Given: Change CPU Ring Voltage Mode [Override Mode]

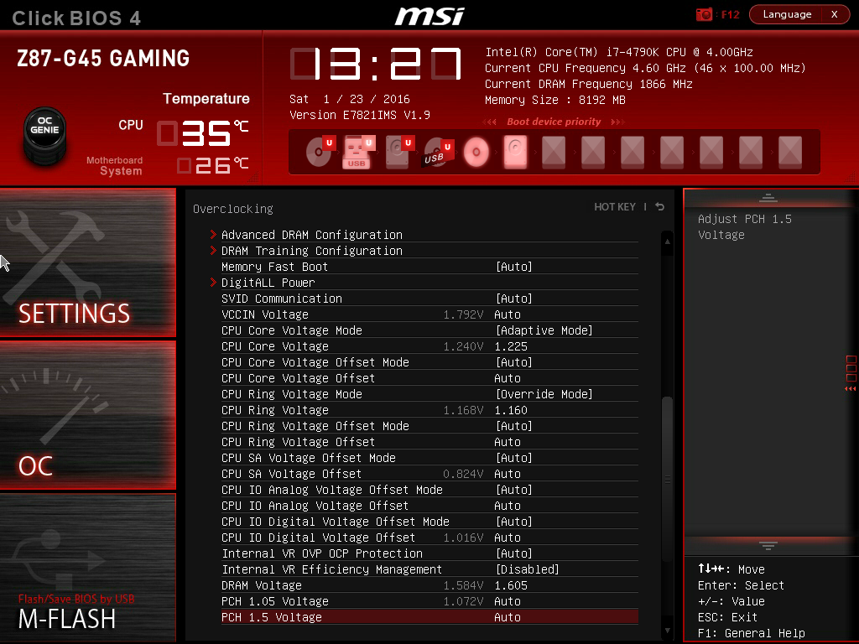Looking at the screenshot, I should pos(544,394).
